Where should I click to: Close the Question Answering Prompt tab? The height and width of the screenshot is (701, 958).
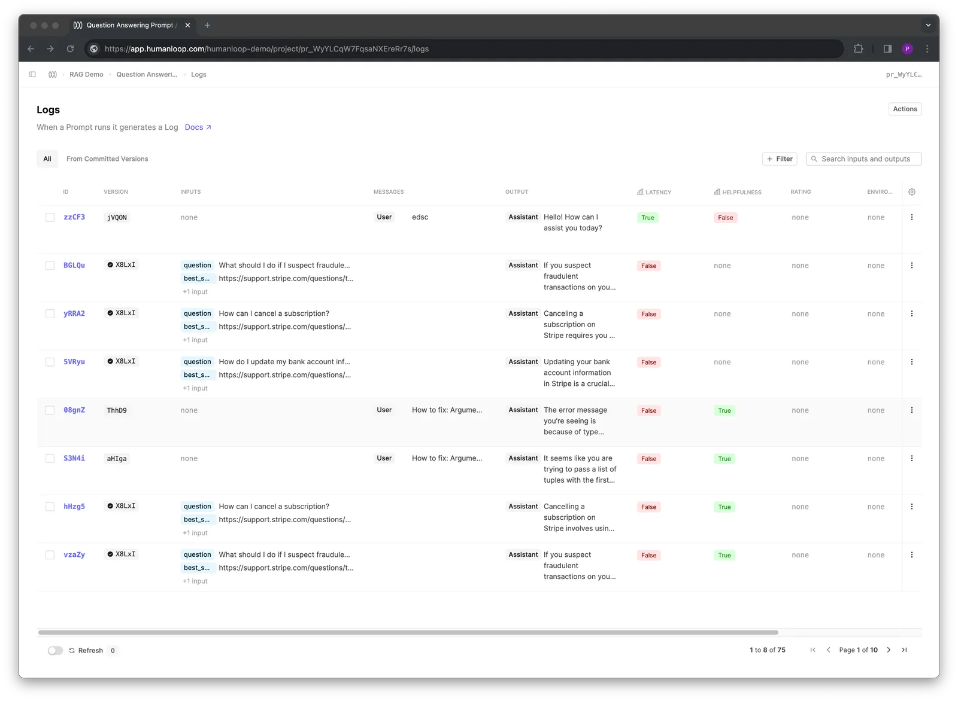coord(187,25)
